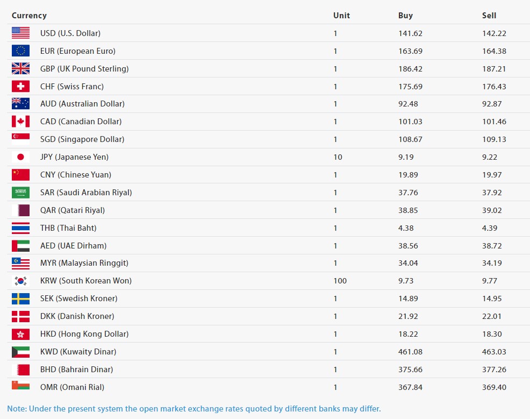530x419 pixels.
Task: Click the European Union flag icon
Action: [x=20, y=51]
